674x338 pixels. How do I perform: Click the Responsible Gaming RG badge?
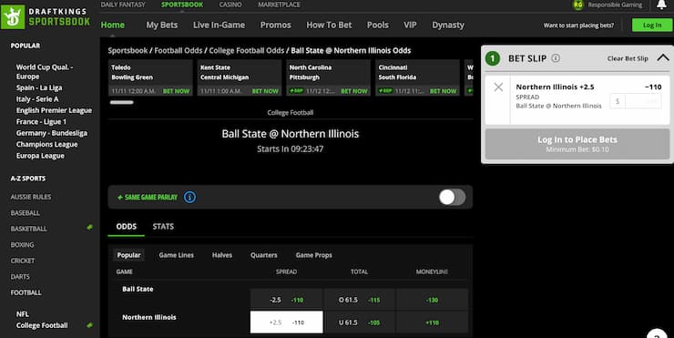coord(578,5)
